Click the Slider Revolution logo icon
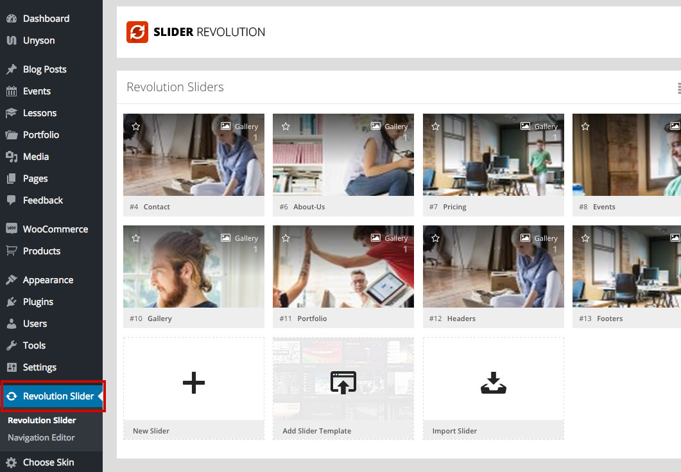 tap(137, 32)
